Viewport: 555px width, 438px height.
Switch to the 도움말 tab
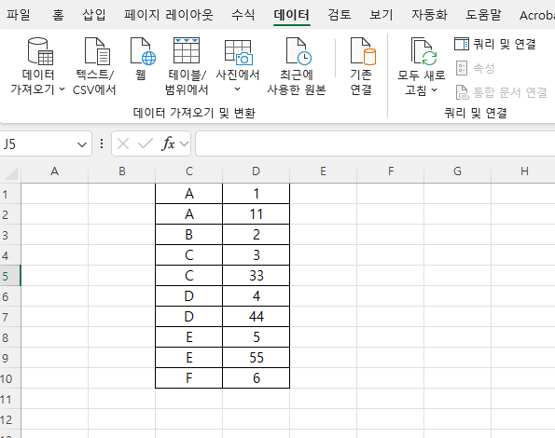tap(483, 15)
